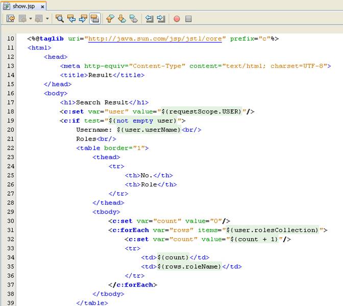Open the Back history dropdown arrow
The image size is (343, 306).
pyautogui.click(x=31, y=18)
